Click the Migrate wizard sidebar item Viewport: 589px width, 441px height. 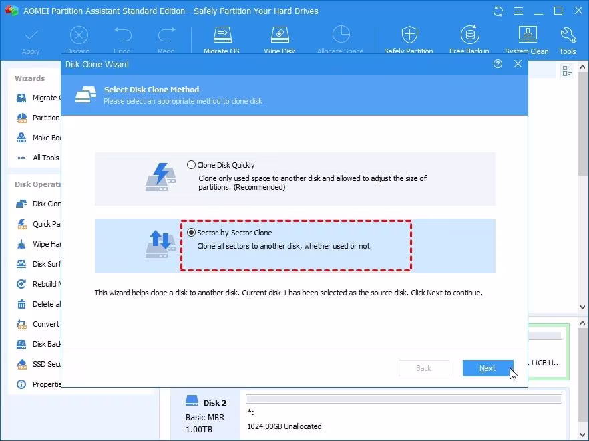pyautogui.click(x=38, y=98)
